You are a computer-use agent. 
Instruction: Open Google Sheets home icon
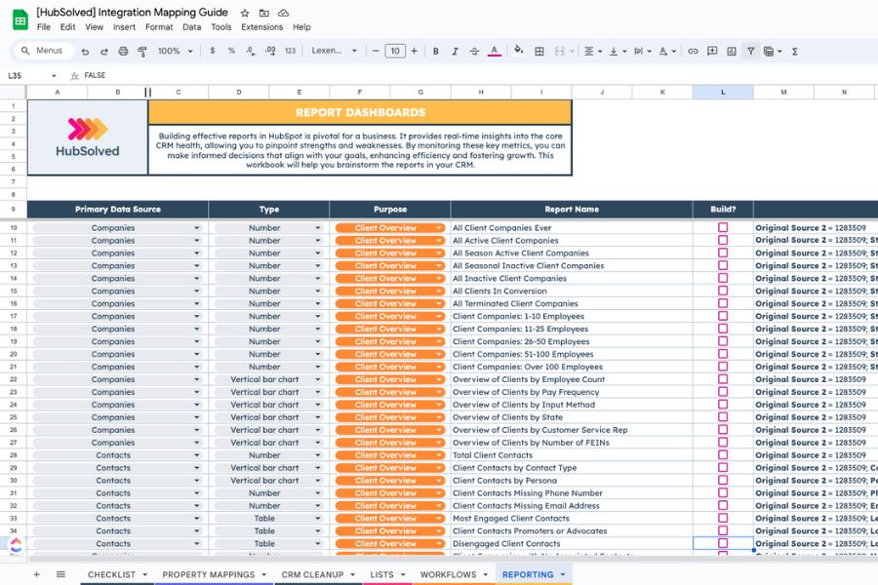(x=20, y=19)
